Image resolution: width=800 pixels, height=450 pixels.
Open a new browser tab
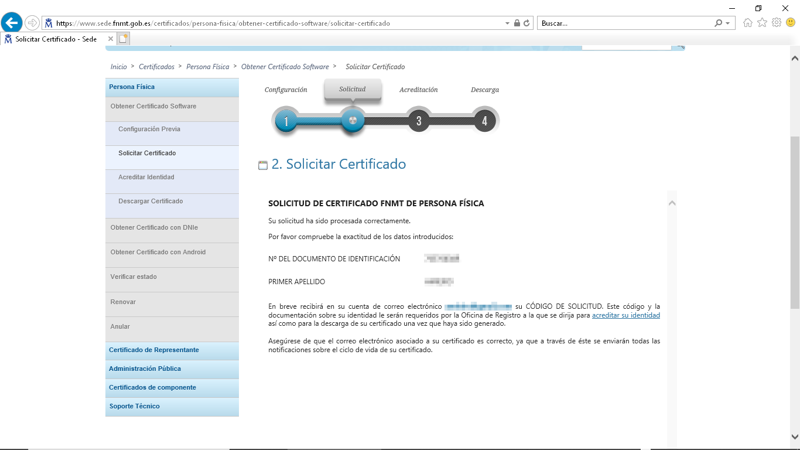(x=123, y=39)
